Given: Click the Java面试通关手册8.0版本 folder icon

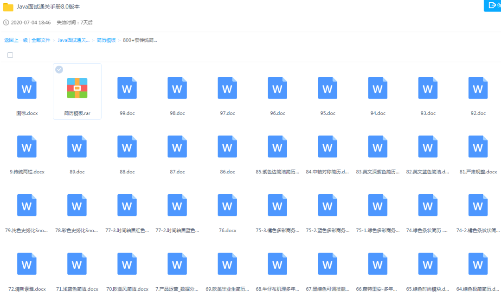Looking at the screenshot, I should pyautogui.click(x=8, y=7).
